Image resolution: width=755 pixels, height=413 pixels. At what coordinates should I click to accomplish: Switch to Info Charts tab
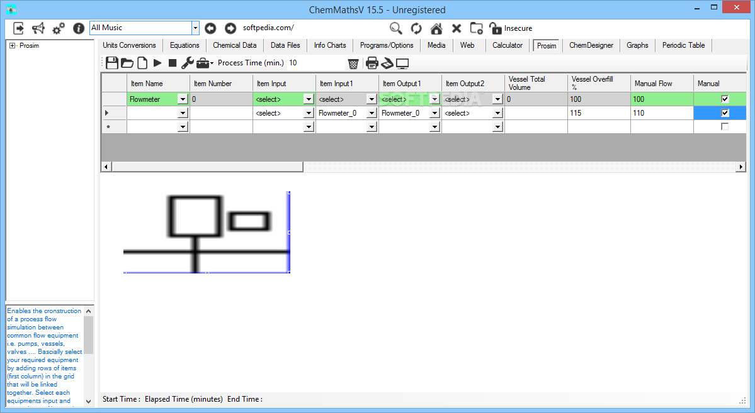pos(330,45)
